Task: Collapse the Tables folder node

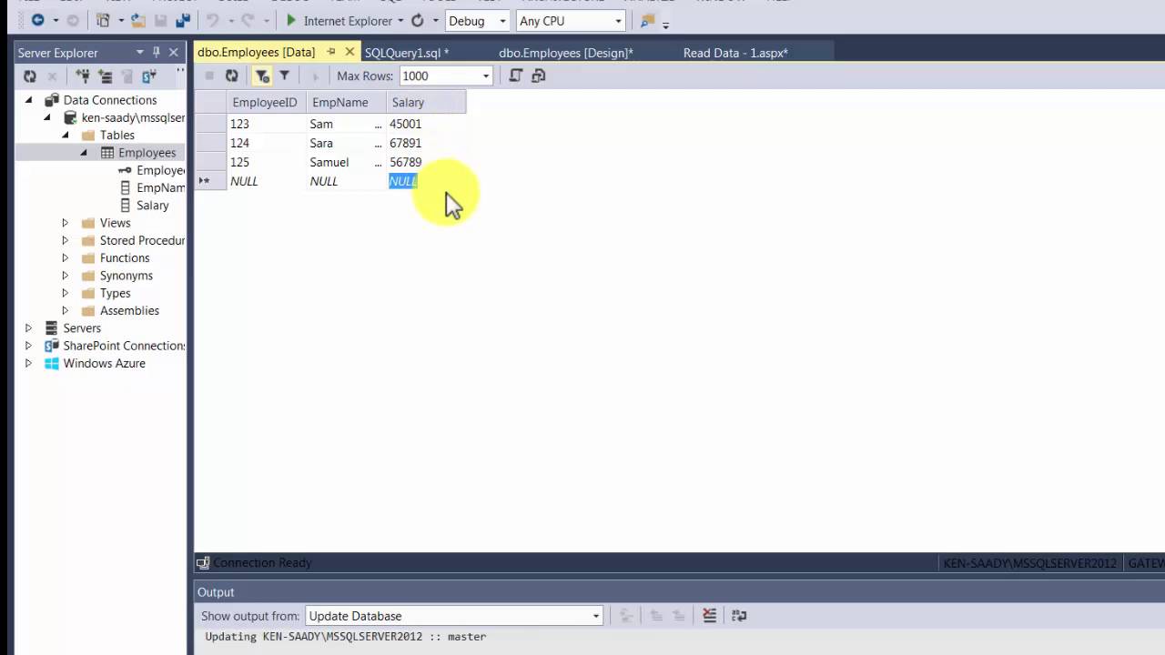Action: 65,135
